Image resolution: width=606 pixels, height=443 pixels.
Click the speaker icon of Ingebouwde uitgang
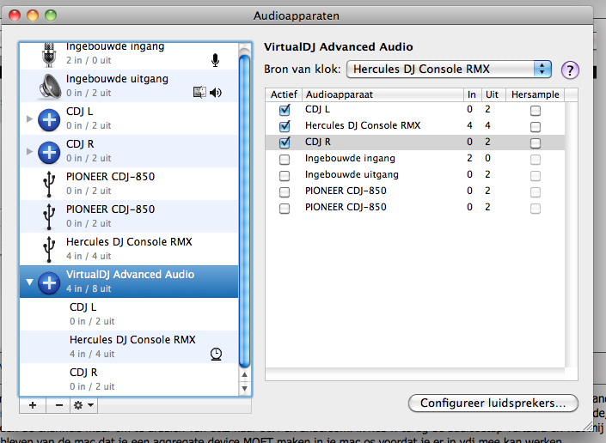point(50,86)
